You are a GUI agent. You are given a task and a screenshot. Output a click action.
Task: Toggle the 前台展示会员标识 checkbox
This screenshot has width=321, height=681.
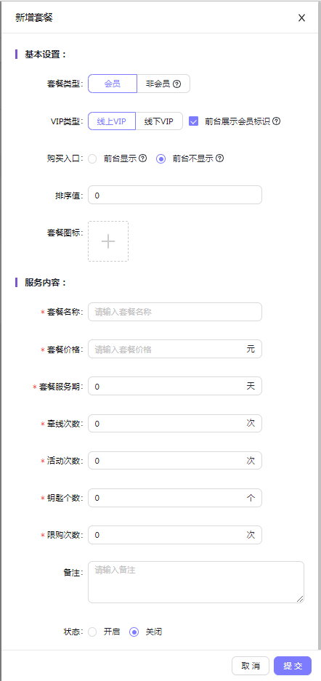pyautogui.click(x=193, y=121)
